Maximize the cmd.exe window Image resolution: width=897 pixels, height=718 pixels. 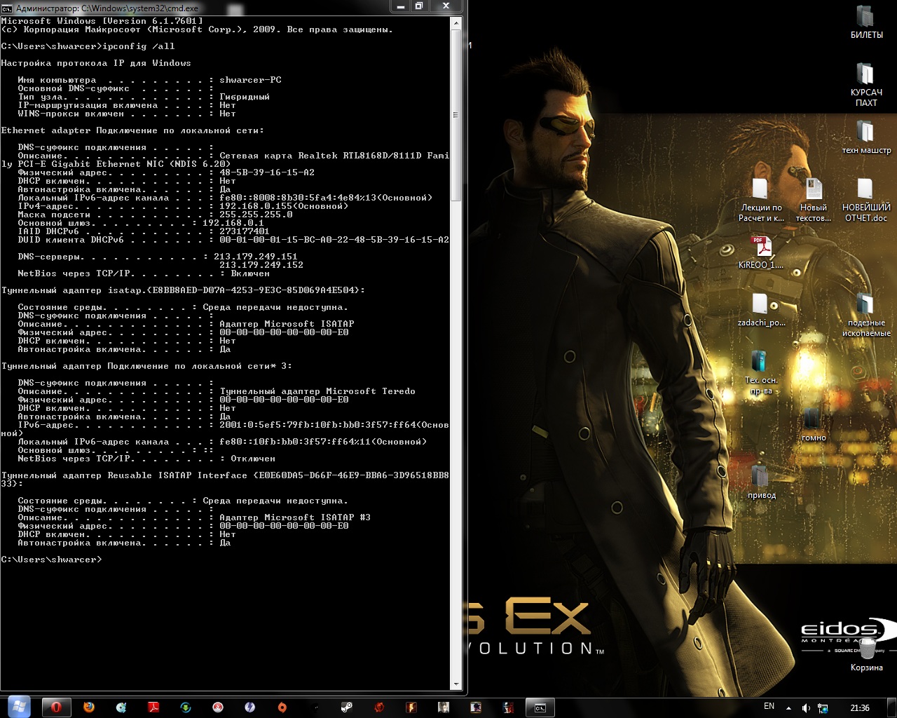tap(419, 6)
